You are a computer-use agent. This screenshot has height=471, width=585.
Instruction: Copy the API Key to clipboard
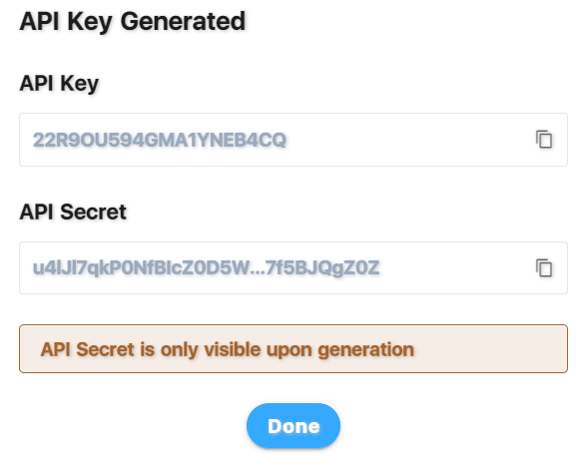(x=544, y=140)
